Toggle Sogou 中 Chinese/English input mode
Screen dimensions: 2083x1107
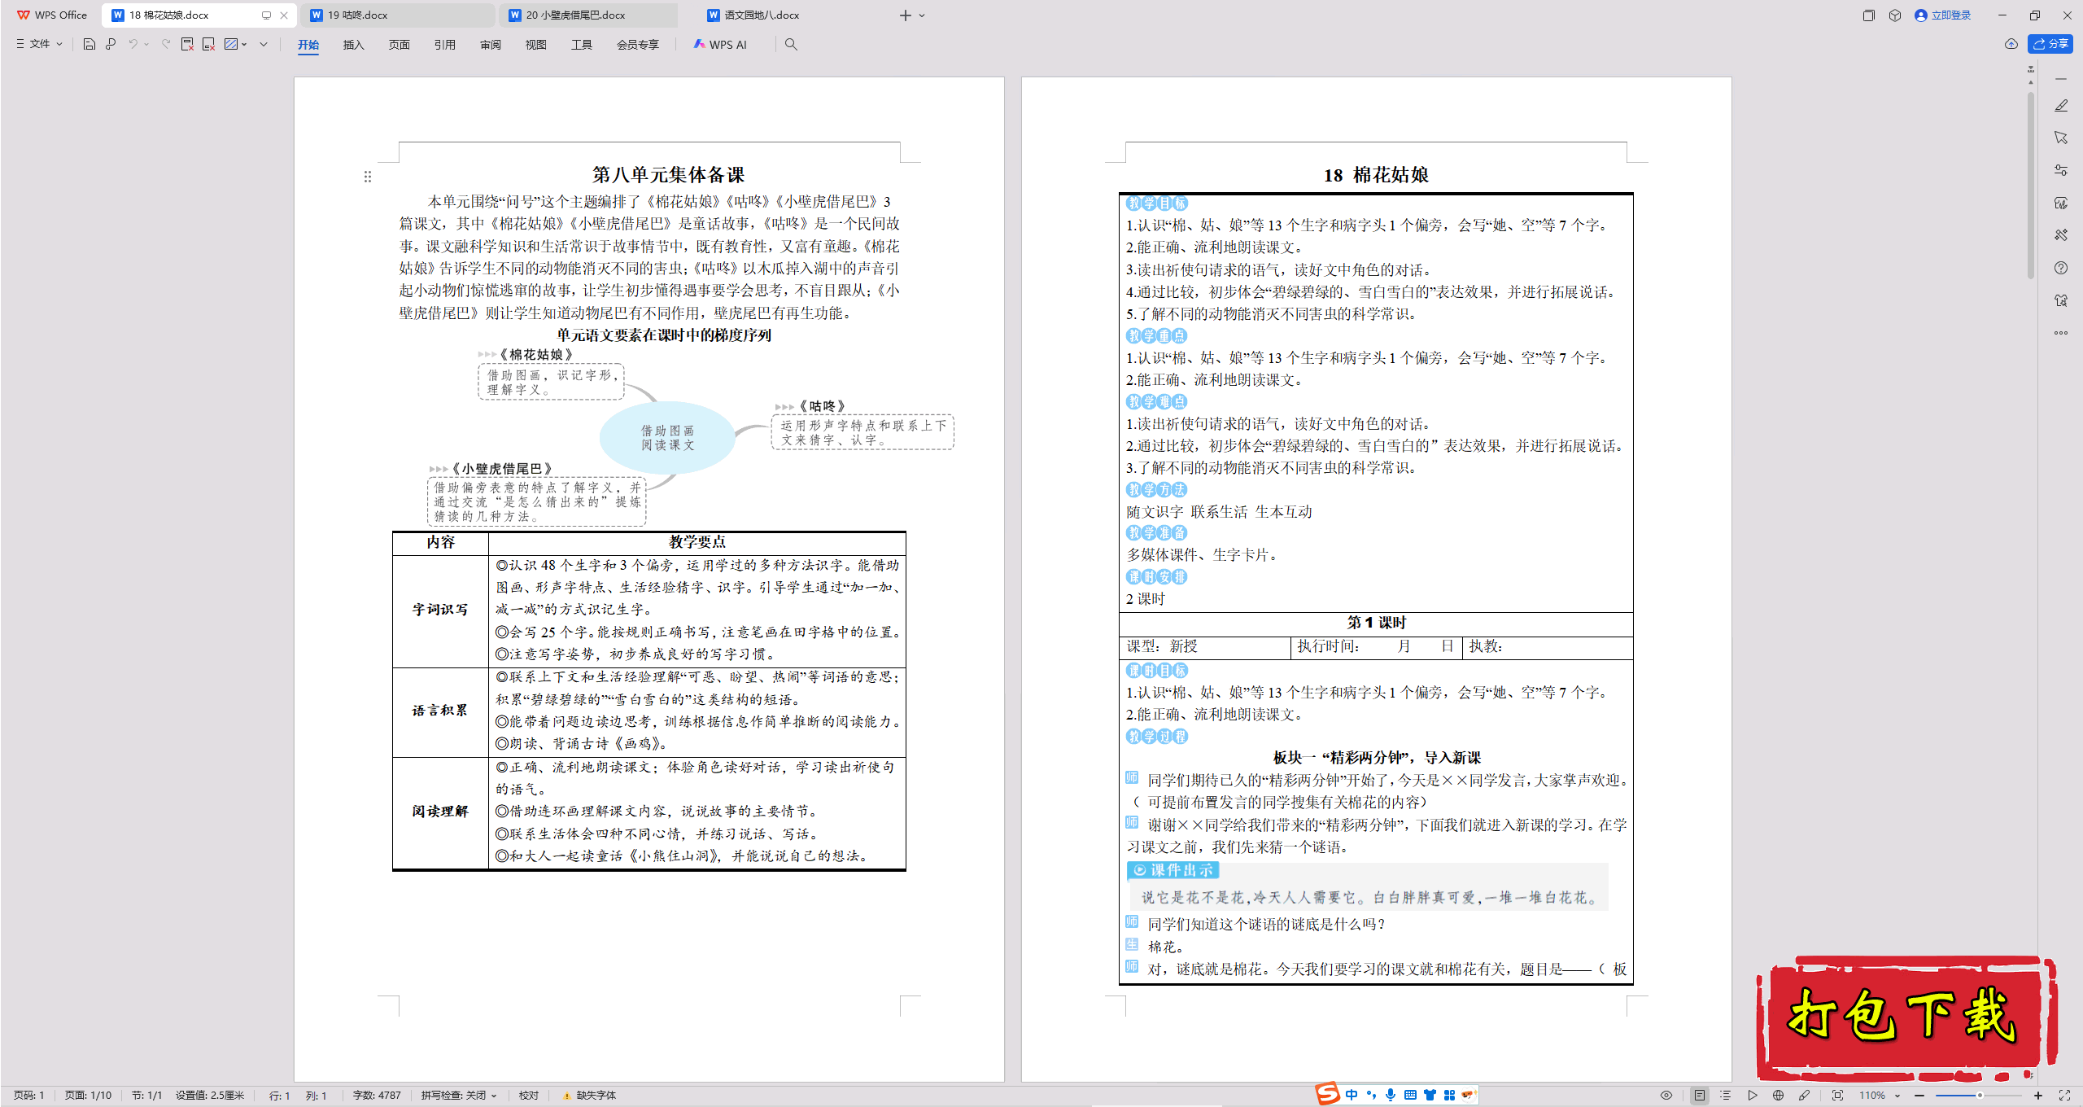click(1352, 1095)
